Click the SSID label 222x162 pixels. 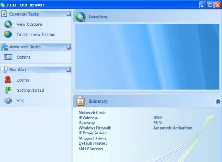158,123
